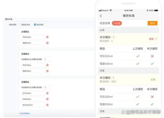Select the 指定商品 radio option

coord(35,25)
